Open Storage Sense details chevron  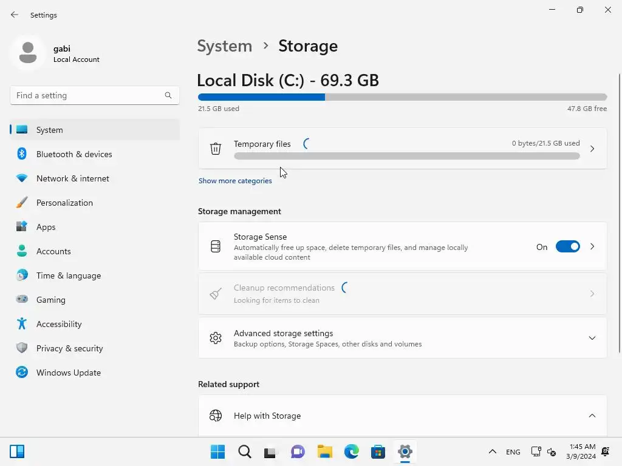pyautogui.click(x=592, y=247)
